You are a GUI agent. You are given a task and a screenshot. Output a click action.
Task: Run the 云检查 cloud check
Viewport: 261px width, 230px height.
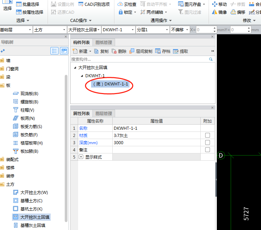tap(127, 4)
